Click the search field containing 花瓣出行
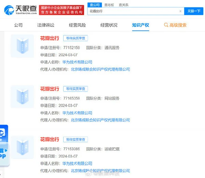This screenshot has height=178, width=205. [133, 11]
